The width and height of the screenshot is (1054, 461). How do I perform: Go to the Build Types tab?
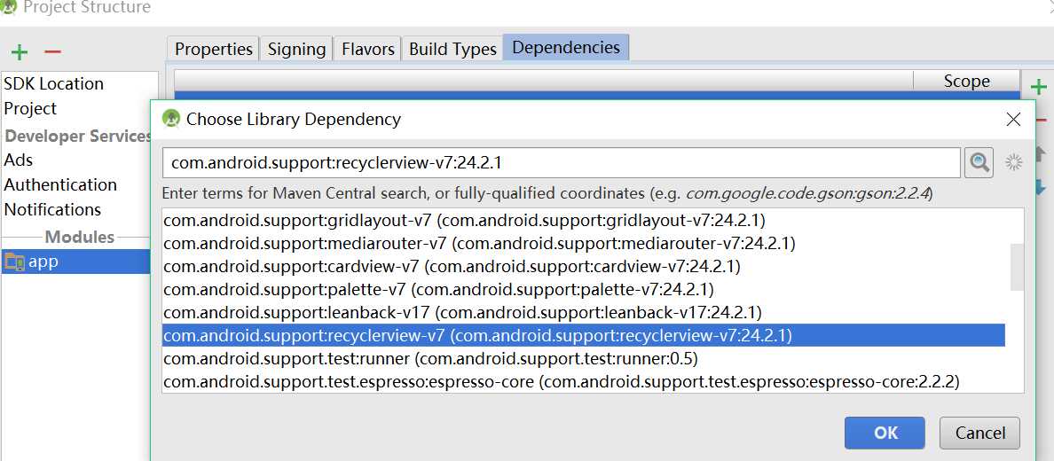(x=452, y=49)
